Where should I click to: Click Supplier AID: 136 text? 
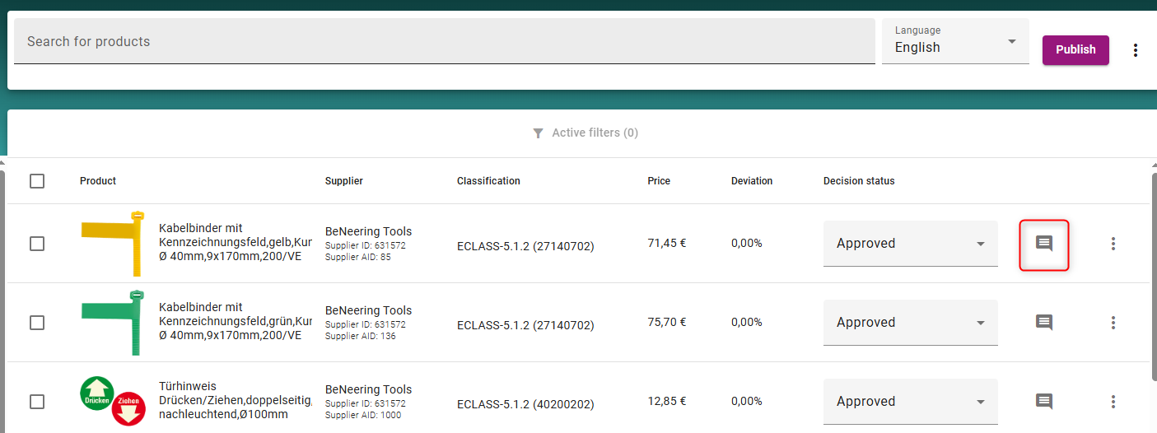click(361, 337)
